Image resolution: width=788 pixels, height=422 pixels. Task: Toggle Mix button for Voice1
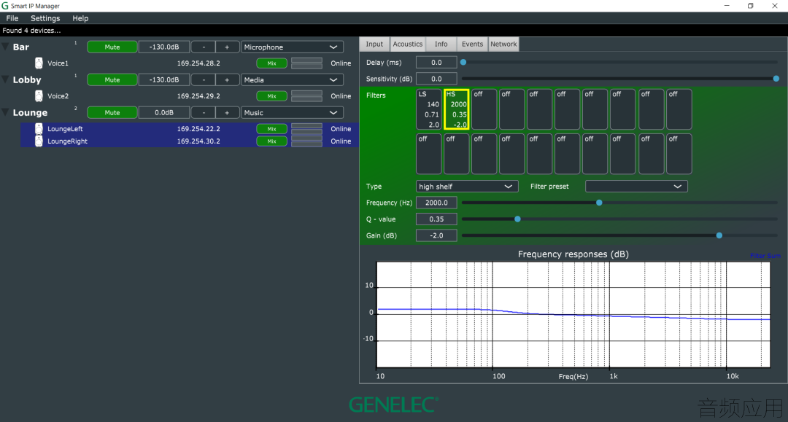[272, 63]
